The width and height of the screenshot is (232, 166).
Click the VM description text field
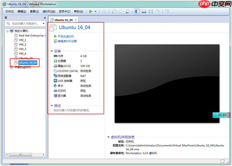coord(72,110)
